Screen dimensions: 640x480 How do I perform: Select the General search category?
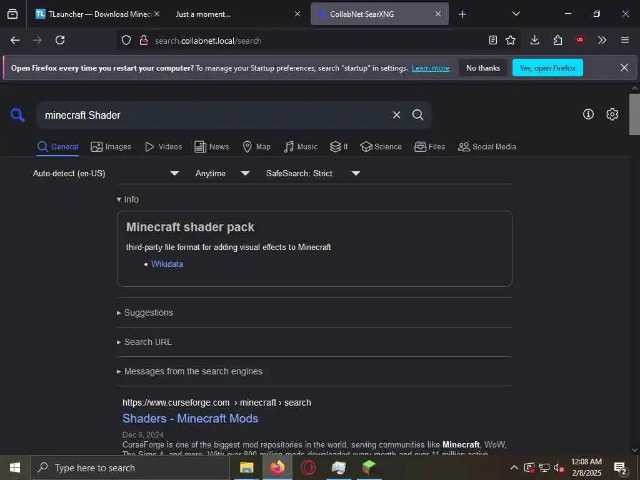click(x=57, y=147)
